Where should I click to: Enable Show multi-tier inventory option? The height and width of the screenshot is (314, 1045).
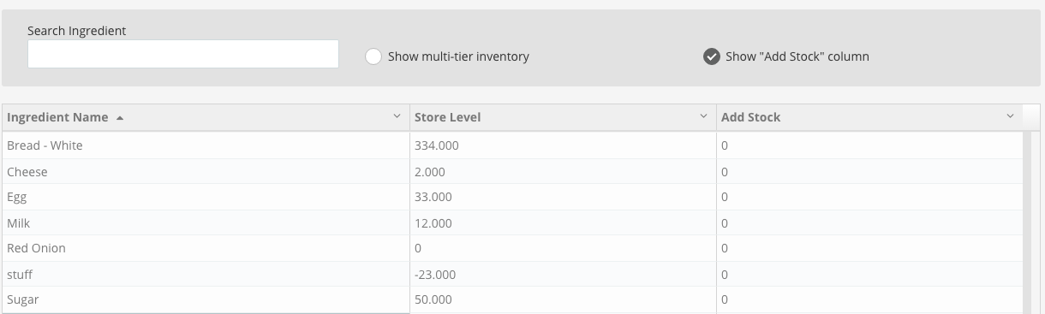coord(373,56)
